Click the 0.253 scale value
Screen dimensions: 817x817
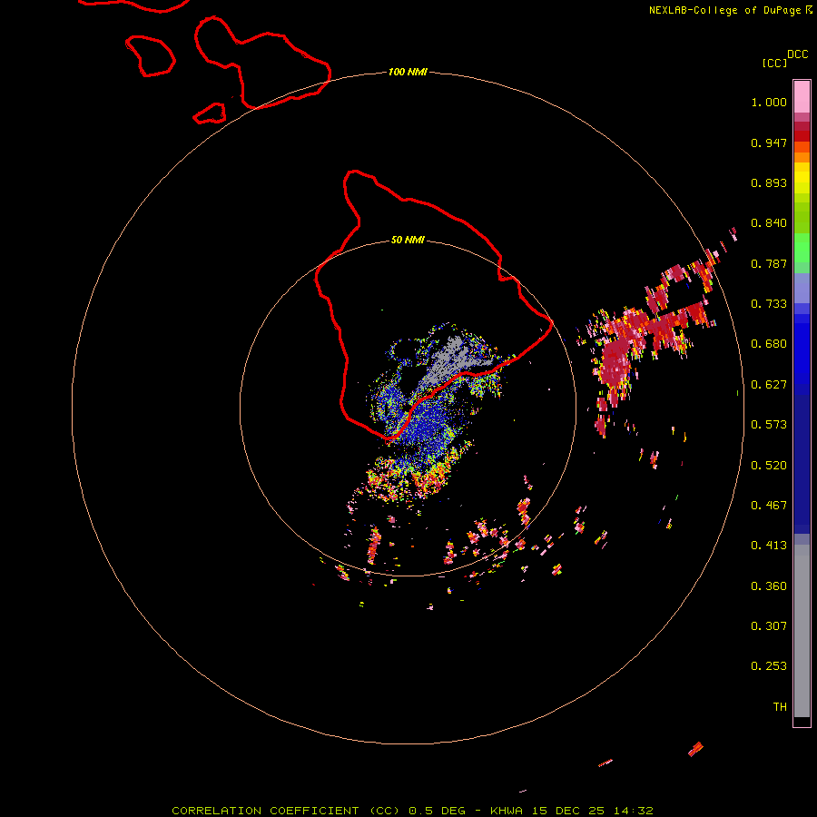pyautogui.click(x=769, y=666)
